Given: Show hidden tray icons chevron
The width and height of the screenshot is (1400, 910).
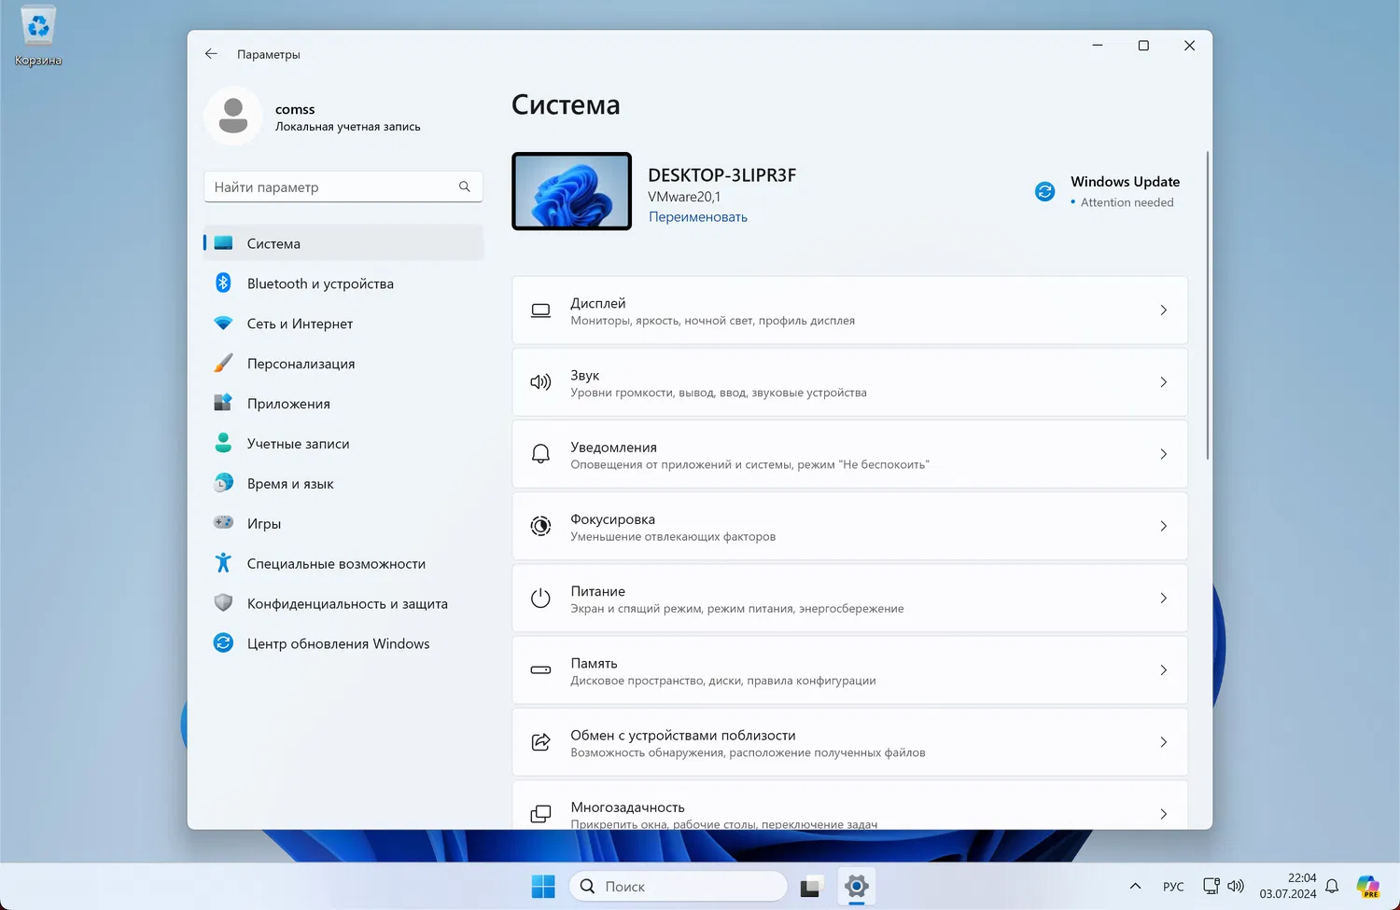Looking at the screenshot, I should tap(1135, 887).
